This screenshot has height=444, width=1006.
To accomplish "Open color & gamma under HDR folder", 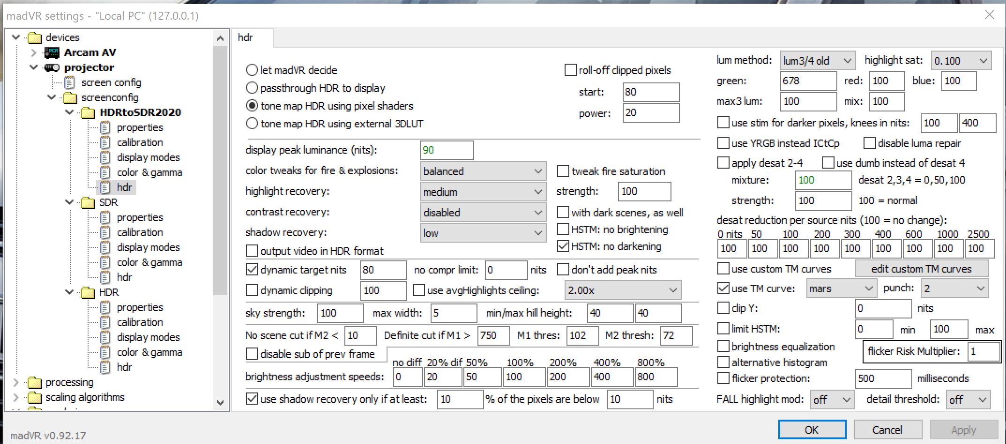I will 149,352.
